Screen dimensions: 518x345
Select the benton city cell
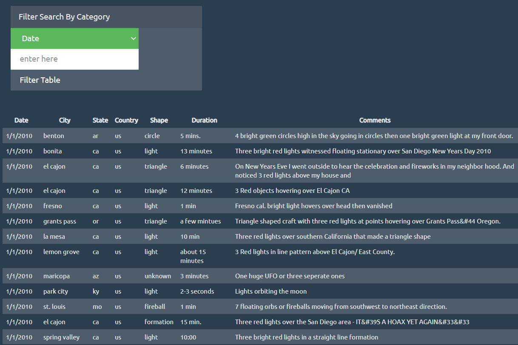click(x=54, y=136)
